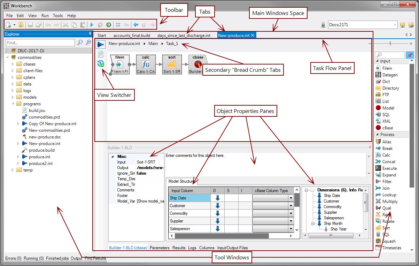Click the Errors (0) status bar item
The height and width of the screenshot is (266, 419).
[13, 258]
